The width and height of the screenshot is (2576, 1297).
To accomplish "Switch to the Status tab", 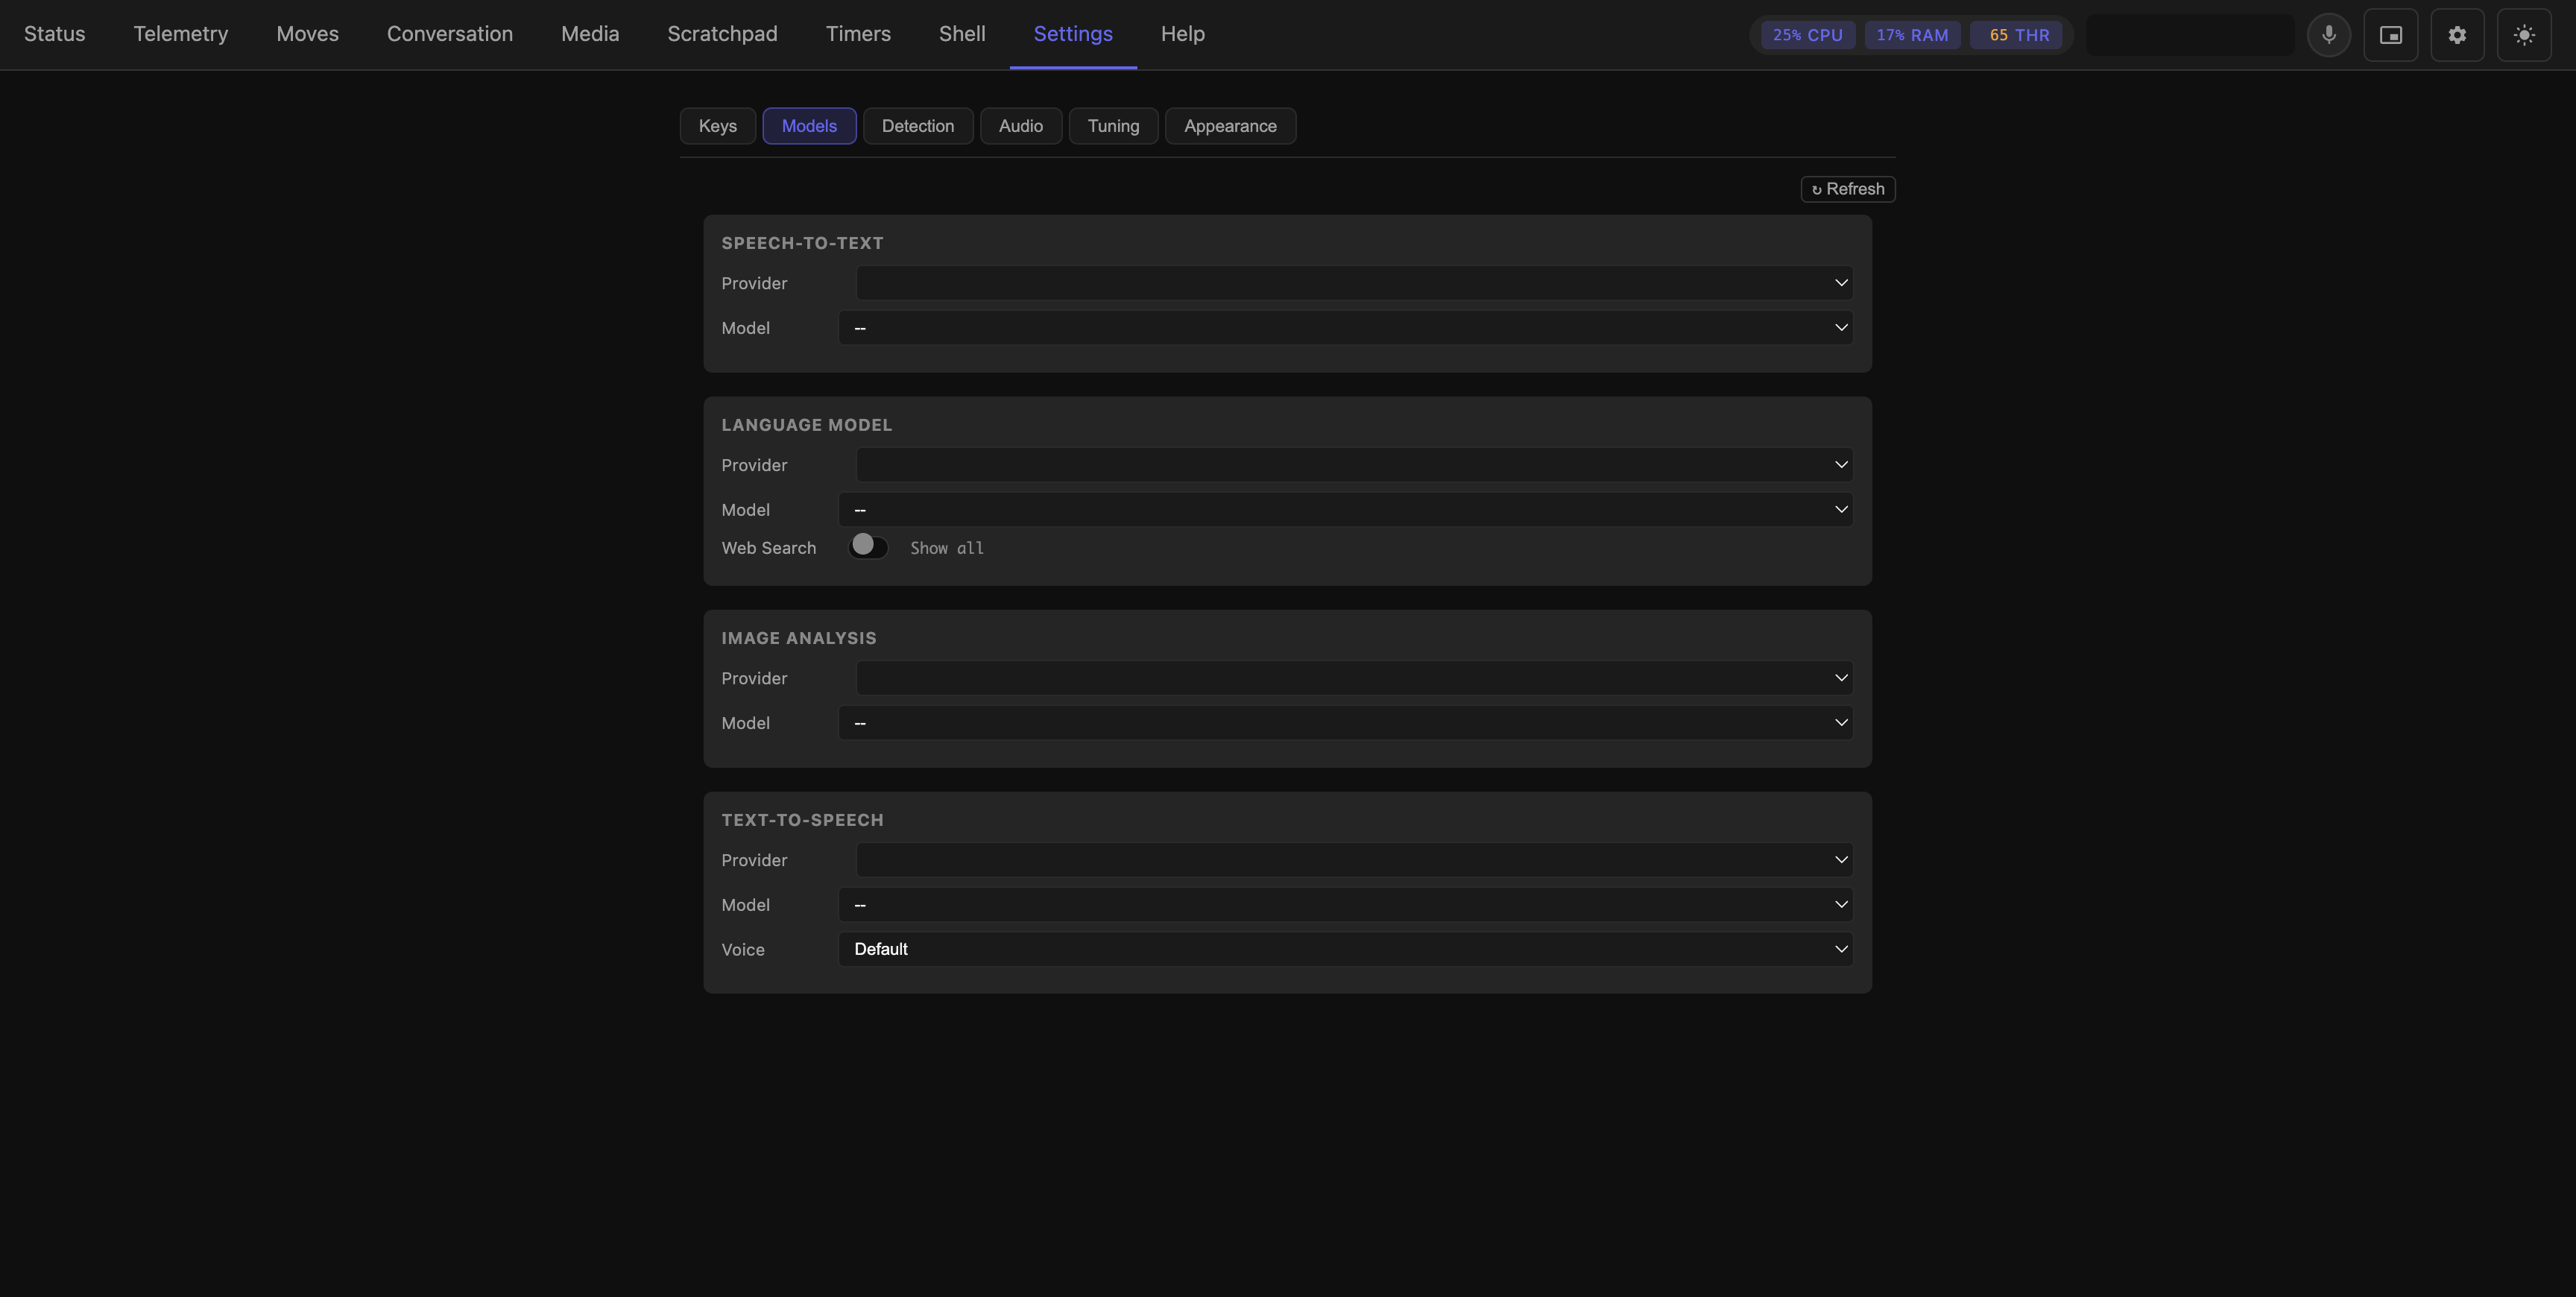I will 55,34.
